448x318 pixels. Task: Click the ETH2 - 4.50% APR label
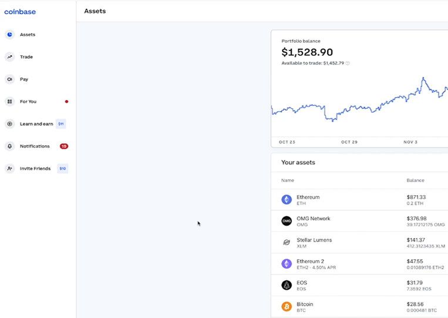316,267
